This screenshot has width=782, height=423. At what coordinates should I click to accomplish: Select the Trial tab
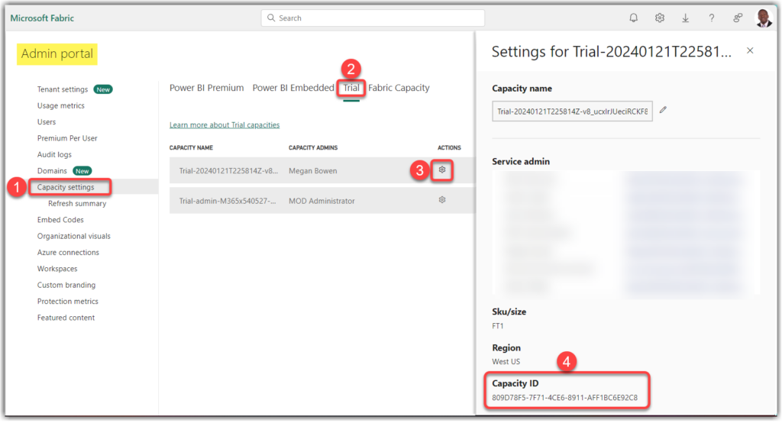351,88
